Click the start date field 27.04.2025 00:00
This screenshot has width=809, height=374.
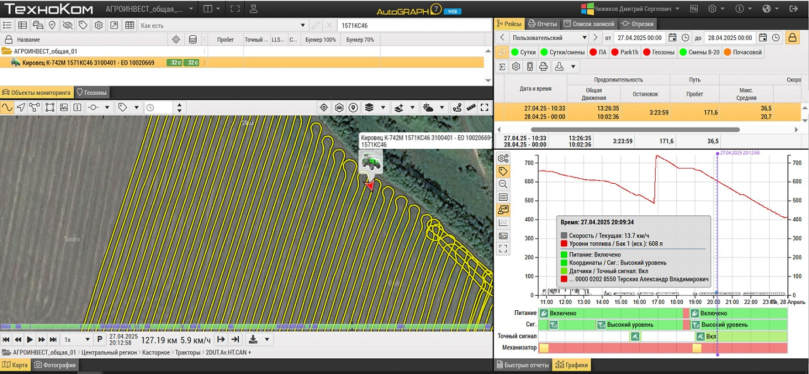click(639, 37)
